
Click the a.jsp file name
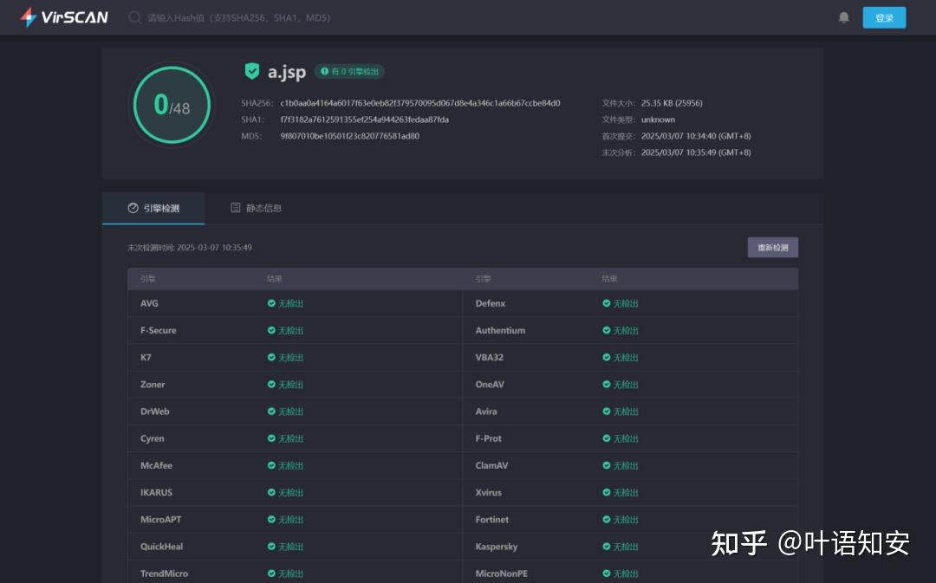(287, 72)
